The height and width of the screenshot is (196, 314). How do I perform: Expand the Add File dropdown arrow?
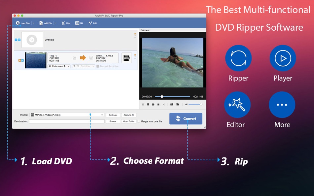(x=55, y=23)
